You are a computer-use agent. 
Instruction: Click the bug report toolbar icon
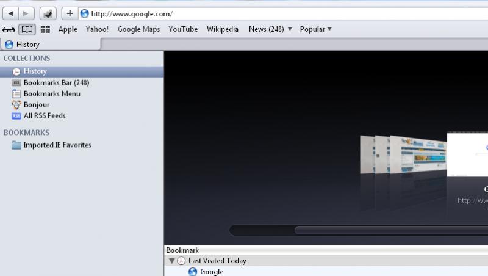coord(48,13)
